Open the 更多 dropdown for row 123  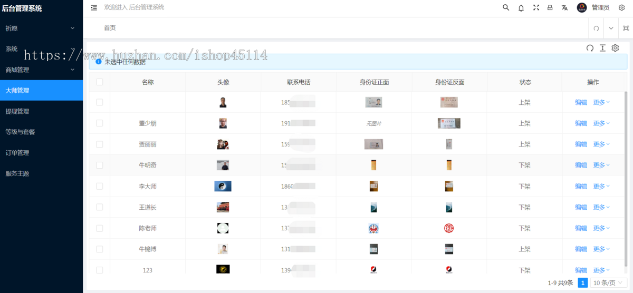point(601,270)
